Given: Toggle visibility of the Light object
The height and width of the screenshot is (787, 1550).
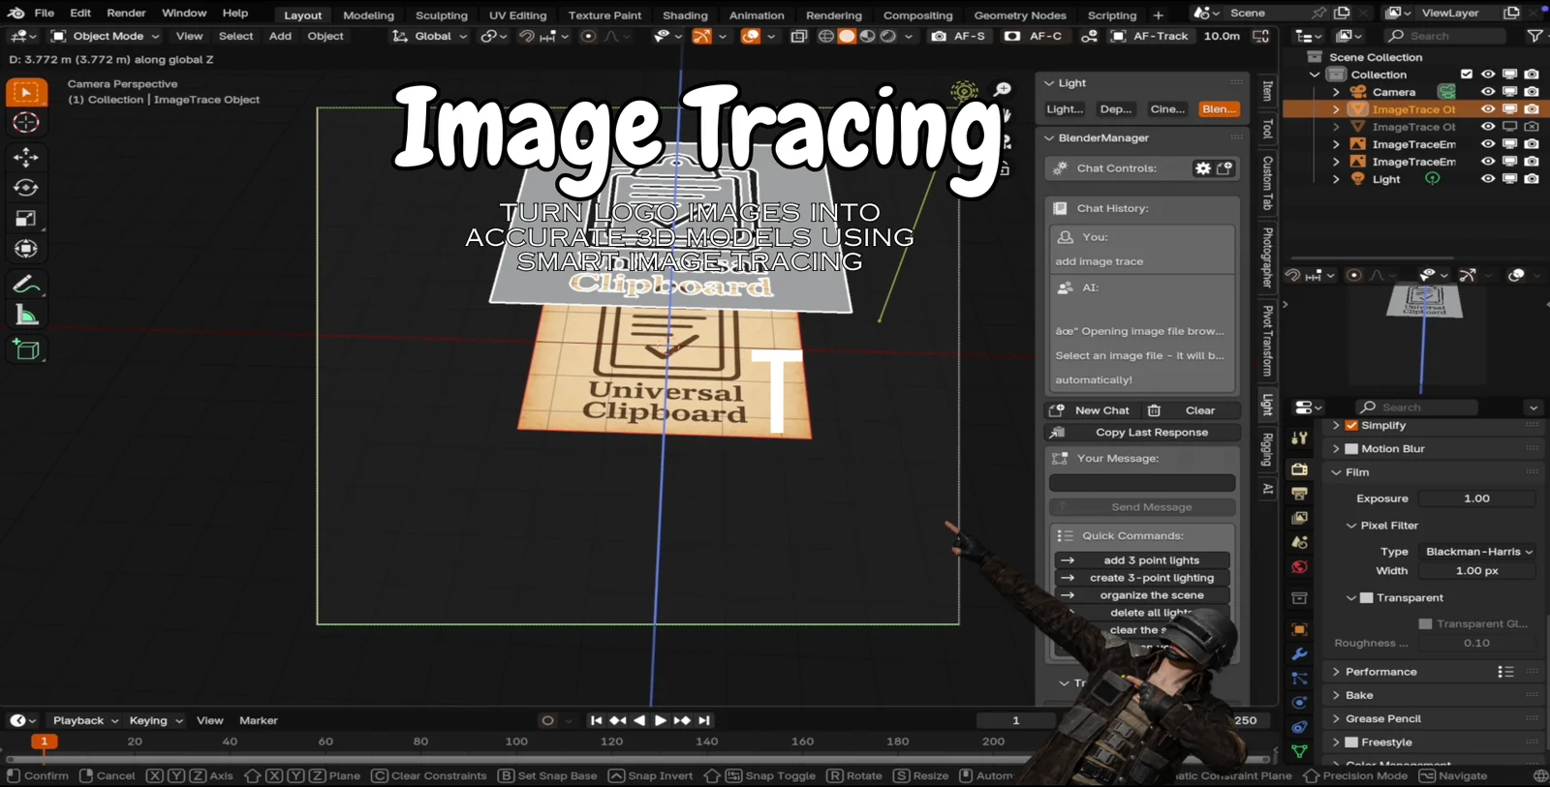Looking at the screenshot, I should pyautogui.click(x=1488, y=179).
